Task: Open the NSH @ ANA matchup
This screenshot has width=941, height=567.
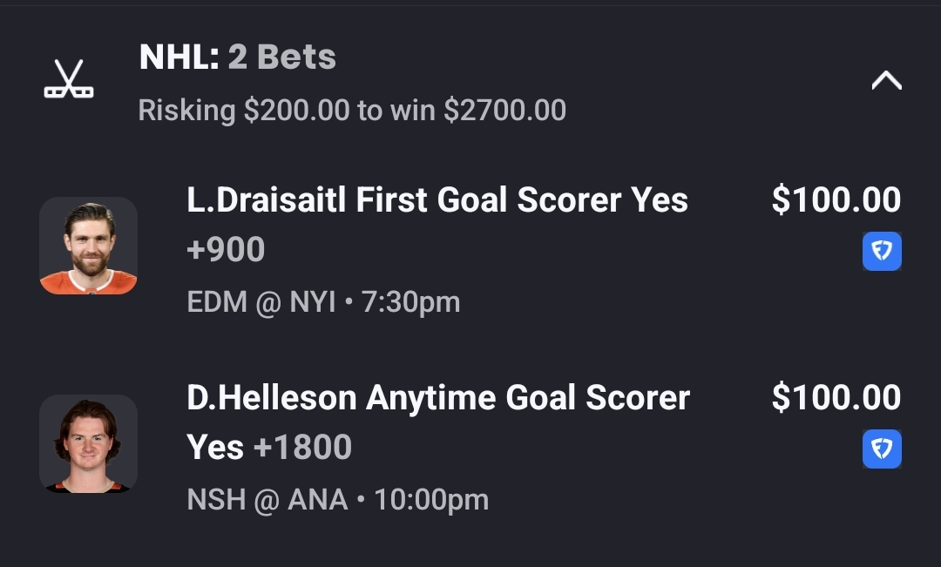Action: pos(267,500)
